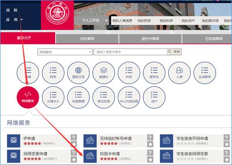Favorite IP申请 with its star toggle
This screenshot has width=232, height=165.
tap(74, 144)
